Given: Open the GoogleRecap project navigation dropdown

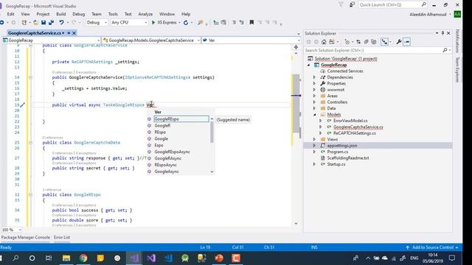Looking at the screenshot, I should point(51,40).
